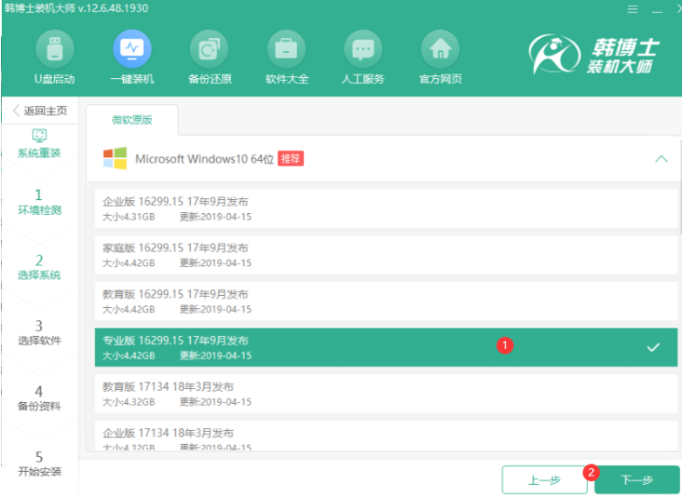
Task: Proceed with 下一步 button
Action: 636,479
